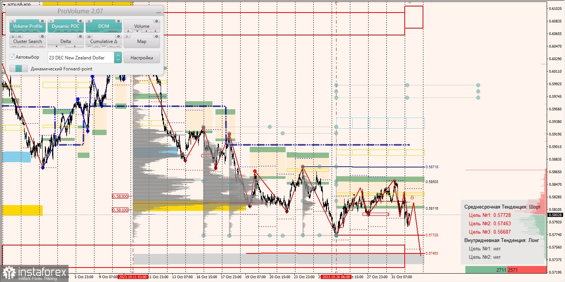Click the red down-arrow signal on the chart
The image size is (565, 282).
(x=412, y=198)
